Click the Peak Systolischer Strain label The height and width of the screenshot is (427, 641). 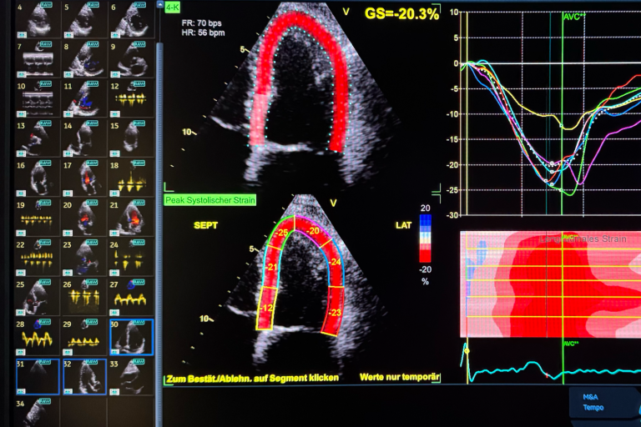coord(210,200)
